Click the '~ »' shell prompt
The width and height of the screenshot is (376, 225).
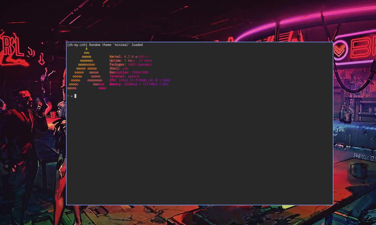pos(70,96)
